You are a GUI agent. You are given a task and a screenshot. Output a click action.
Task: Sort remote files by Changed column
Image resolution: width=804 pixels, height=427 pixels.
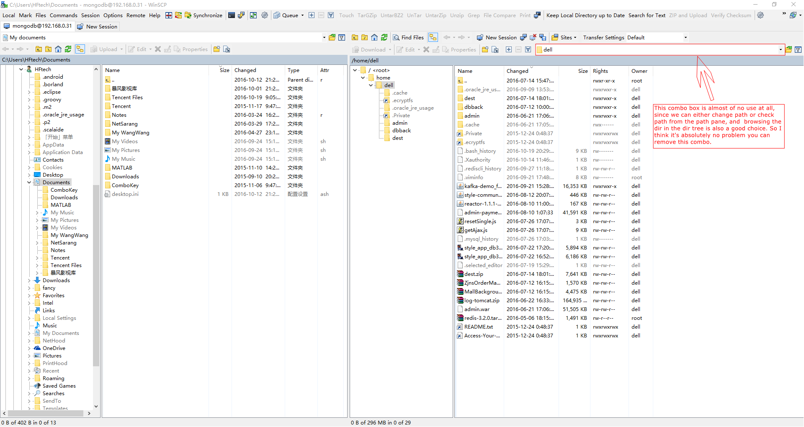click(x=517, y=71)
